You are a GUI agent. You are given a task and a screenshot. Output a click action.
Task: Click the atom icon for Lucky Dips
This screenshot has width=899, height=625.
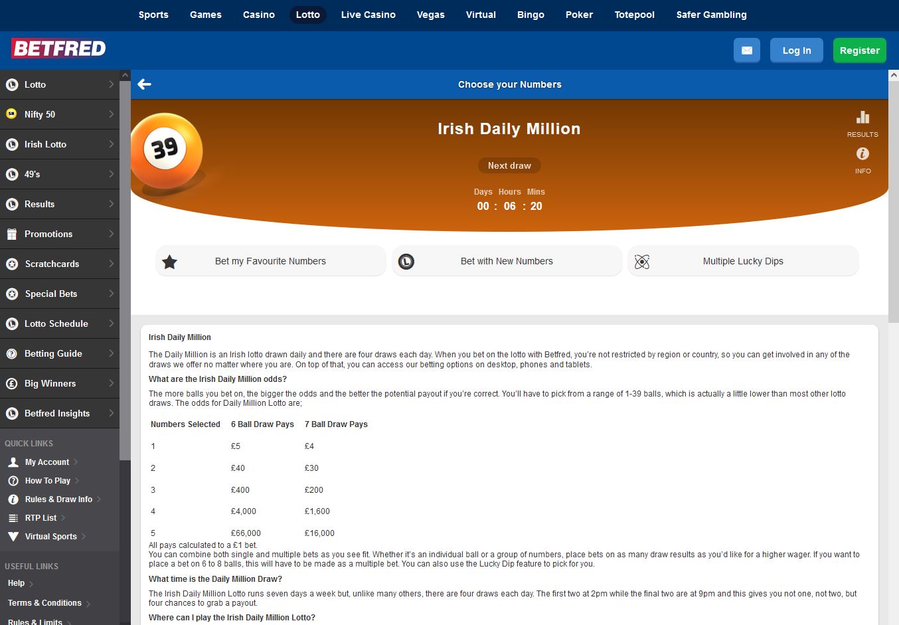pyautogui.click(x=642, y=262)
